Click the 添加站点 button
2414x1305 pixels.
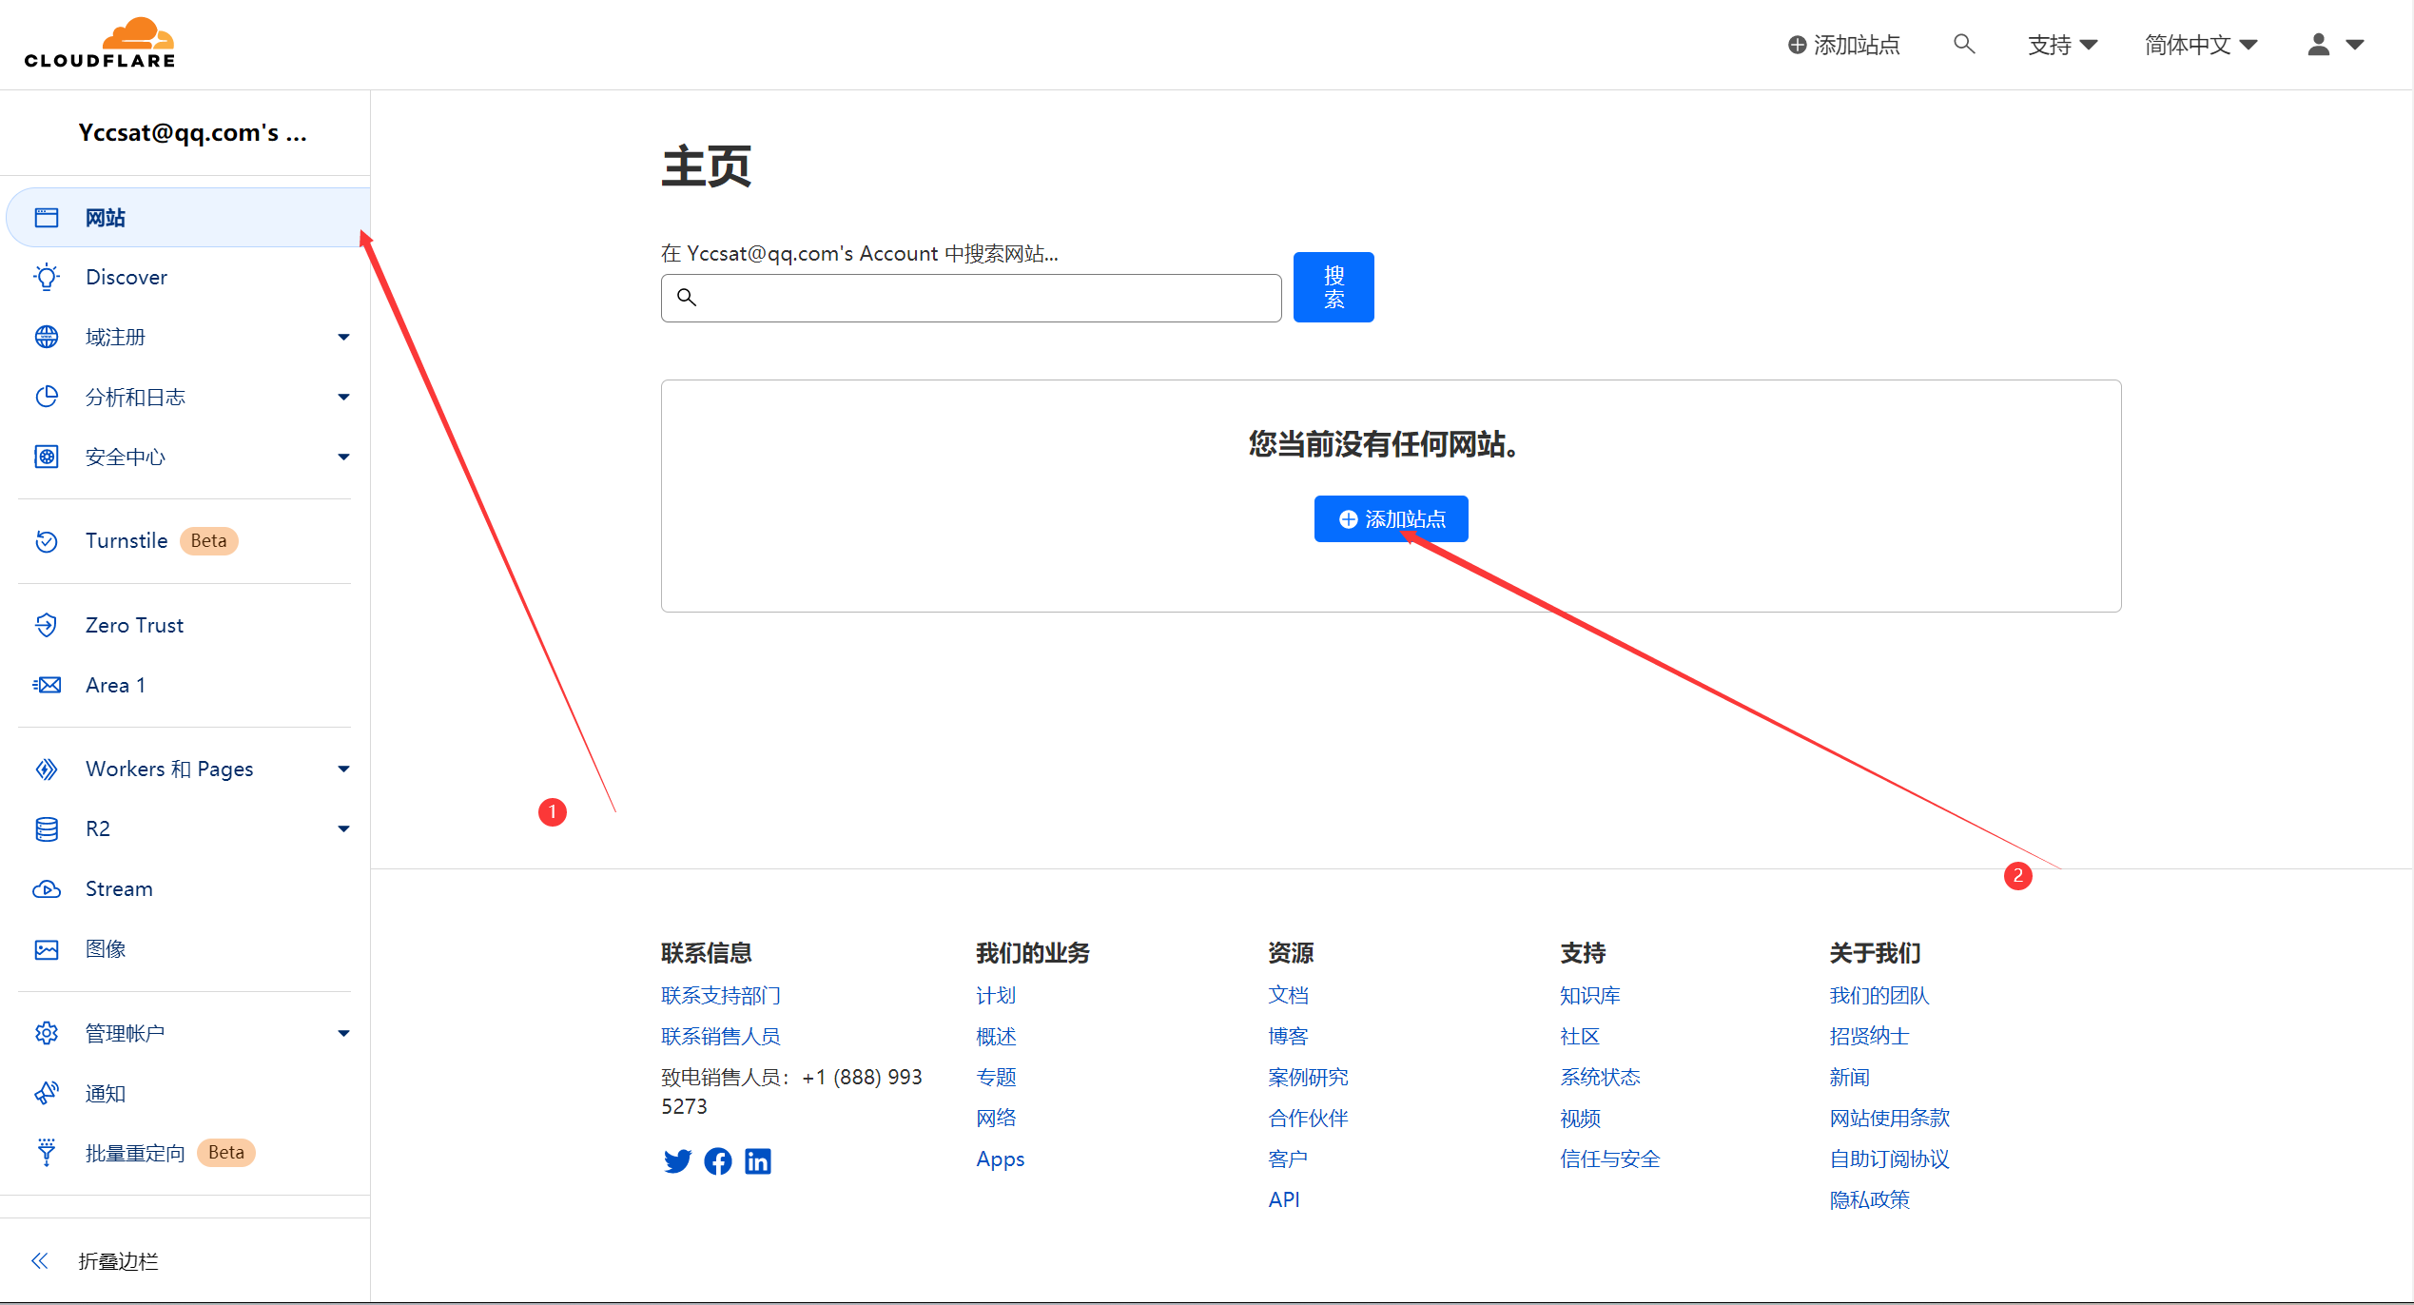tap(1390, 518)
